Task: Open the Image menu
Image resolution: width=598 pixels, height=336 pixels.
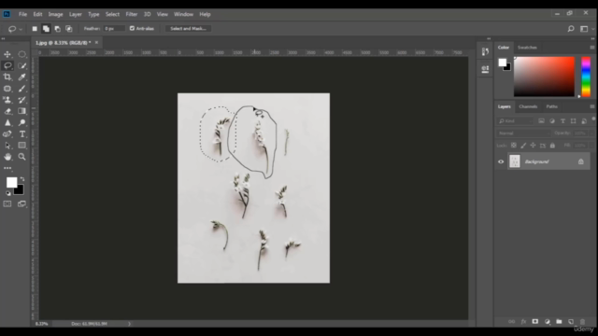Action: [x=55, y=14]
